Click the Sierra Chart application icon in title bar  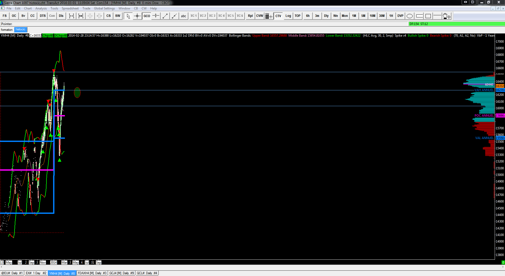(x=2, y=3)
